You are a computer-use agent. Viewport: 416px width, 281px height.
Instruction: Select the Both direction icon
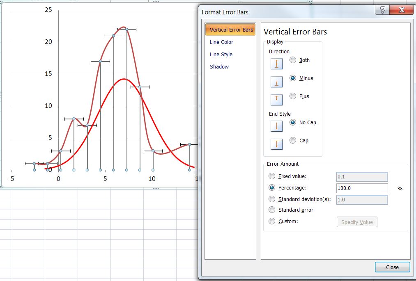[x=276, y=64]
